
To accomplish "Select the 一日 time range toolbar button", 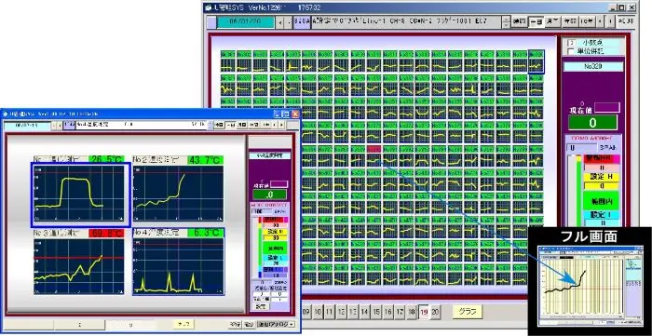I will coord(536,22).
